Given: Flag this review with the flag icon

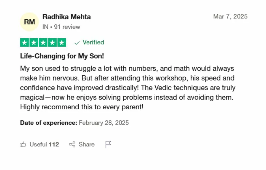Looking at the screenshot, I should 108,144.
